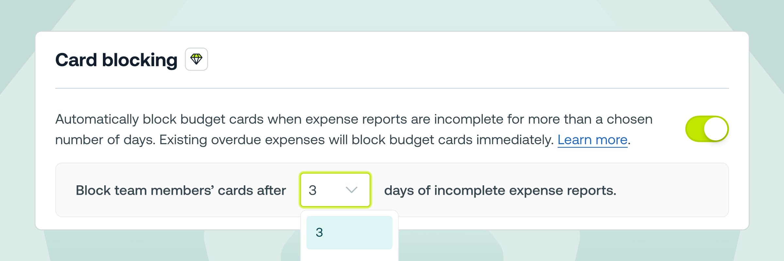The width and height of the screenshot is (784, 261).
Task: Disable the card blocking toggle switch
Action: click(x=707, y=129)
